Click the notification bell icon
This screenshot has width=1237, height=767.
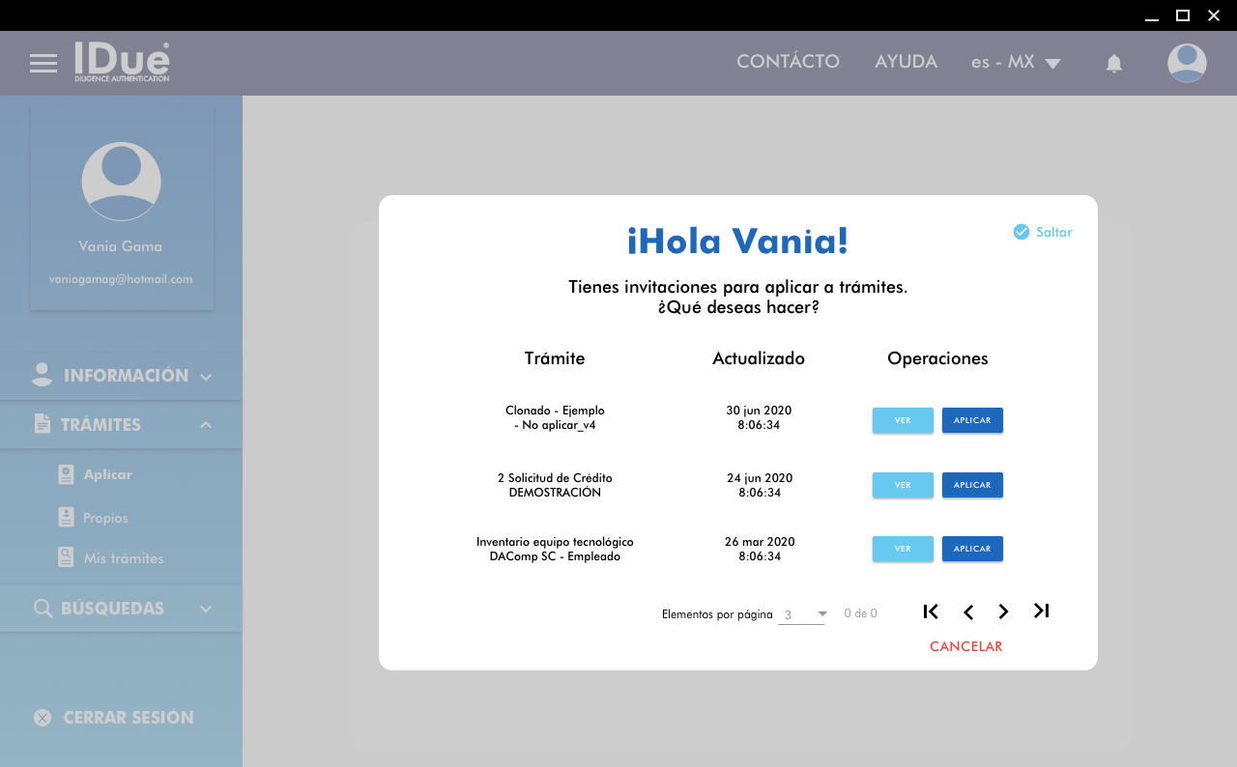(x=1113, y=64)
